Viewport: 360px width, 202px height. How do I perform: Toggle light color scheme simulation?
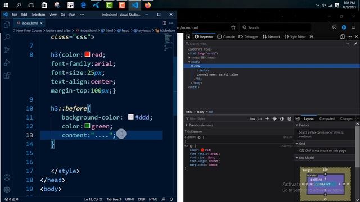tap(274, 118)
